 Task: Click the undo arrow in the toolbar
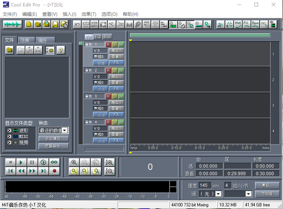tap(77, 24)
